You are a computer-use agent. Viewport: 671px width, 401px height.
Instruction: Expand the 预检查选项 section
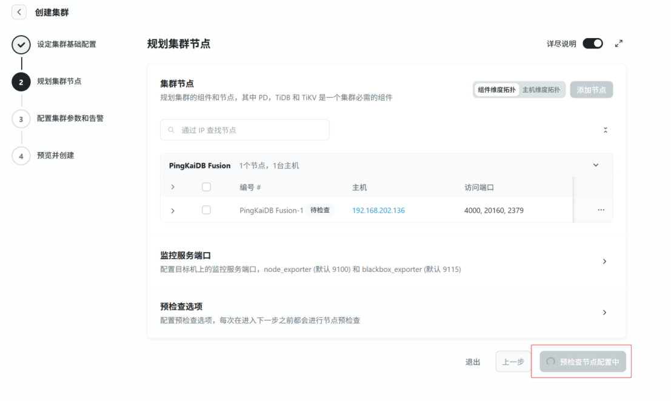pos(604,313)
